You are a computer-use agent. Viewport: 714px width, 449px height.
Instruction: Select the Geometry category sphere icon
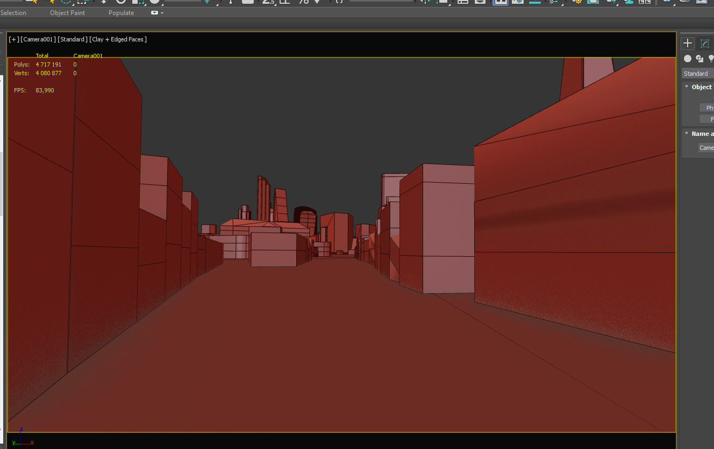click(x=688, y=59)
